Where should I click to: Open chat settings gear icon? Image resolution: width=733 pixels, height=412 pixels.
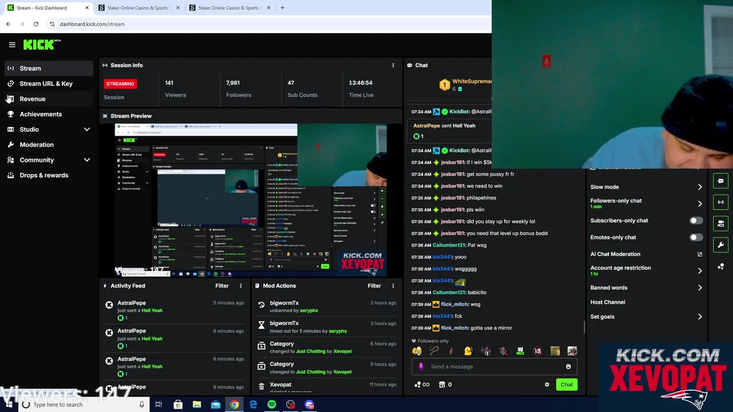[547, 385]
